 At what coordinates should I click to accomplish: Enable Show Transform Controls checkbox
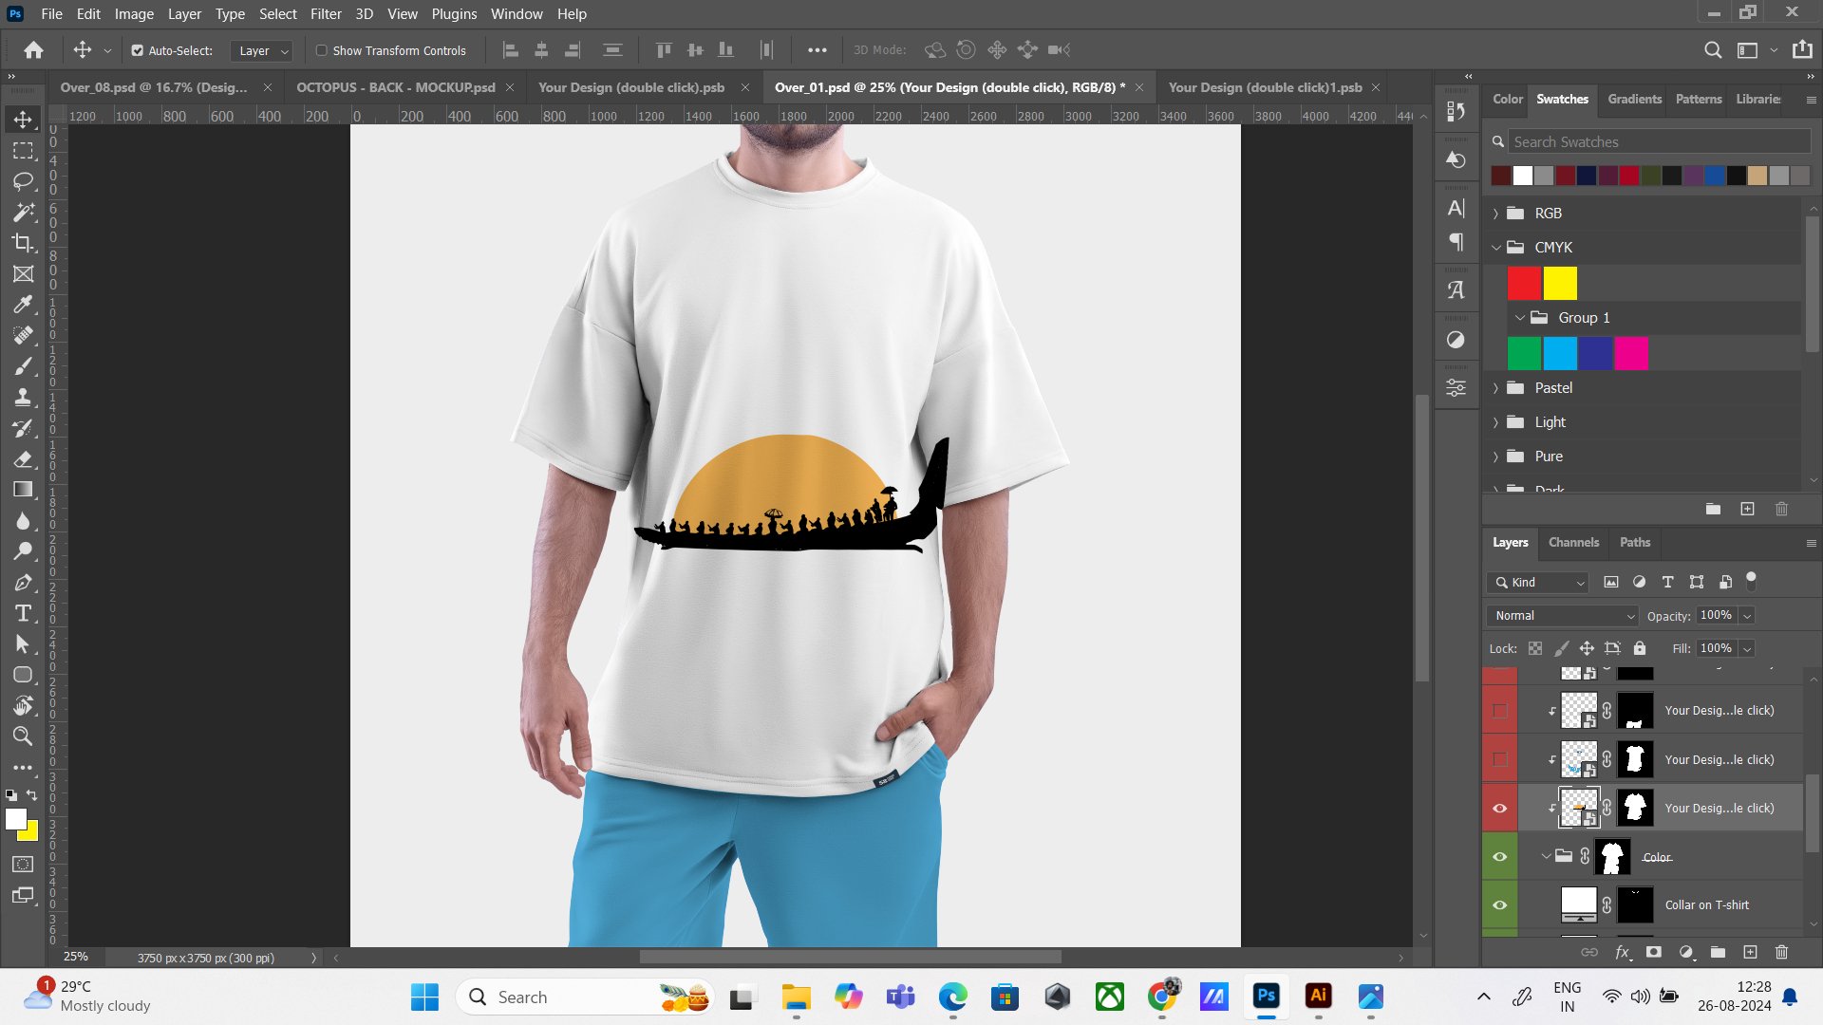coord(322,50)
